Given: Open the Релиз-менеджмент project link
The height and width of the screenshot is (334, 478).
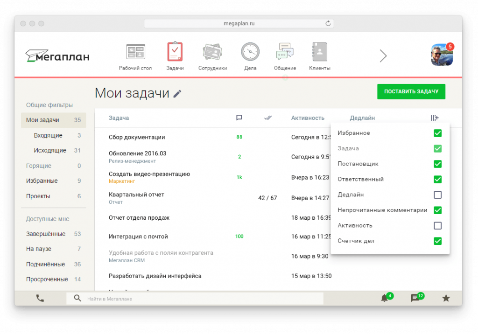Looking at the screenshot, I should pos(132,161).
